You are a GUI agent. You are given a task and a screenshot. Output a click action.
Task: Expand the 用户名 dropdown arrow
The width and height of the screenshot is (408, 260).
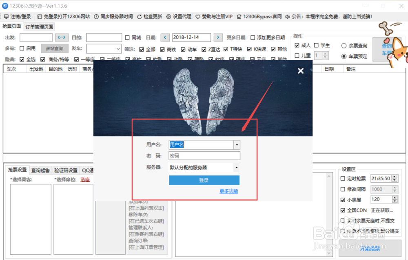click(x=236, y=145)
